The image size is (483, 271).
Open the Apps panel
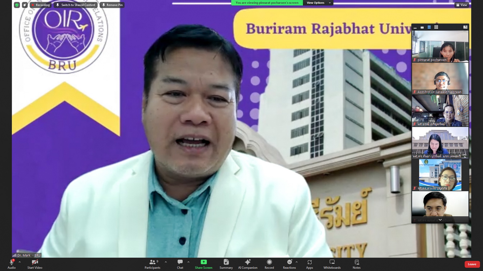[x=309, y=264]
